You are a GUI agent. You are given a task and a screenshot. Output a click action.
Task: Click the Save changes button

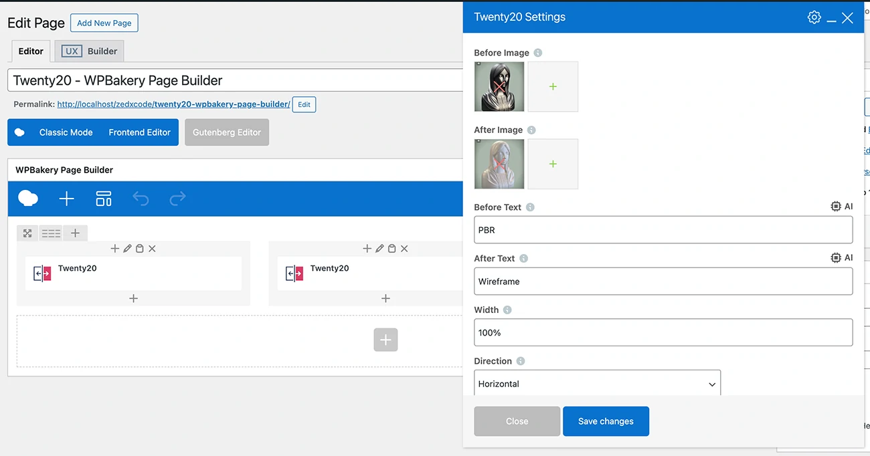coord(606,421)
